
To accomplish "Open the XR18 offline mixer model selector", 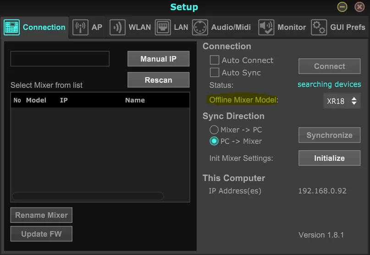I will pos(342,101).
